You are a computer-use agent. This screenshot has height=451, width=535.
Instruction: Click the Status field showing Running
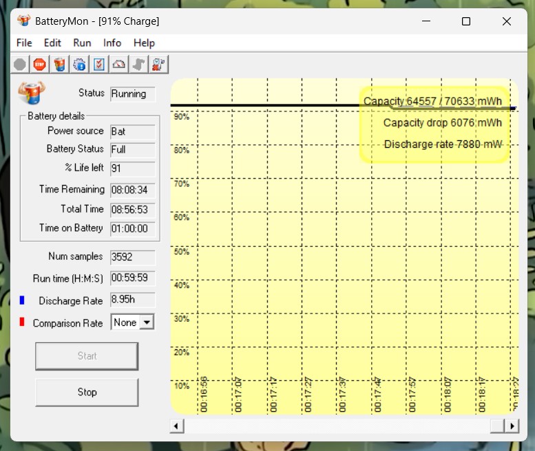tap(133, 94)
